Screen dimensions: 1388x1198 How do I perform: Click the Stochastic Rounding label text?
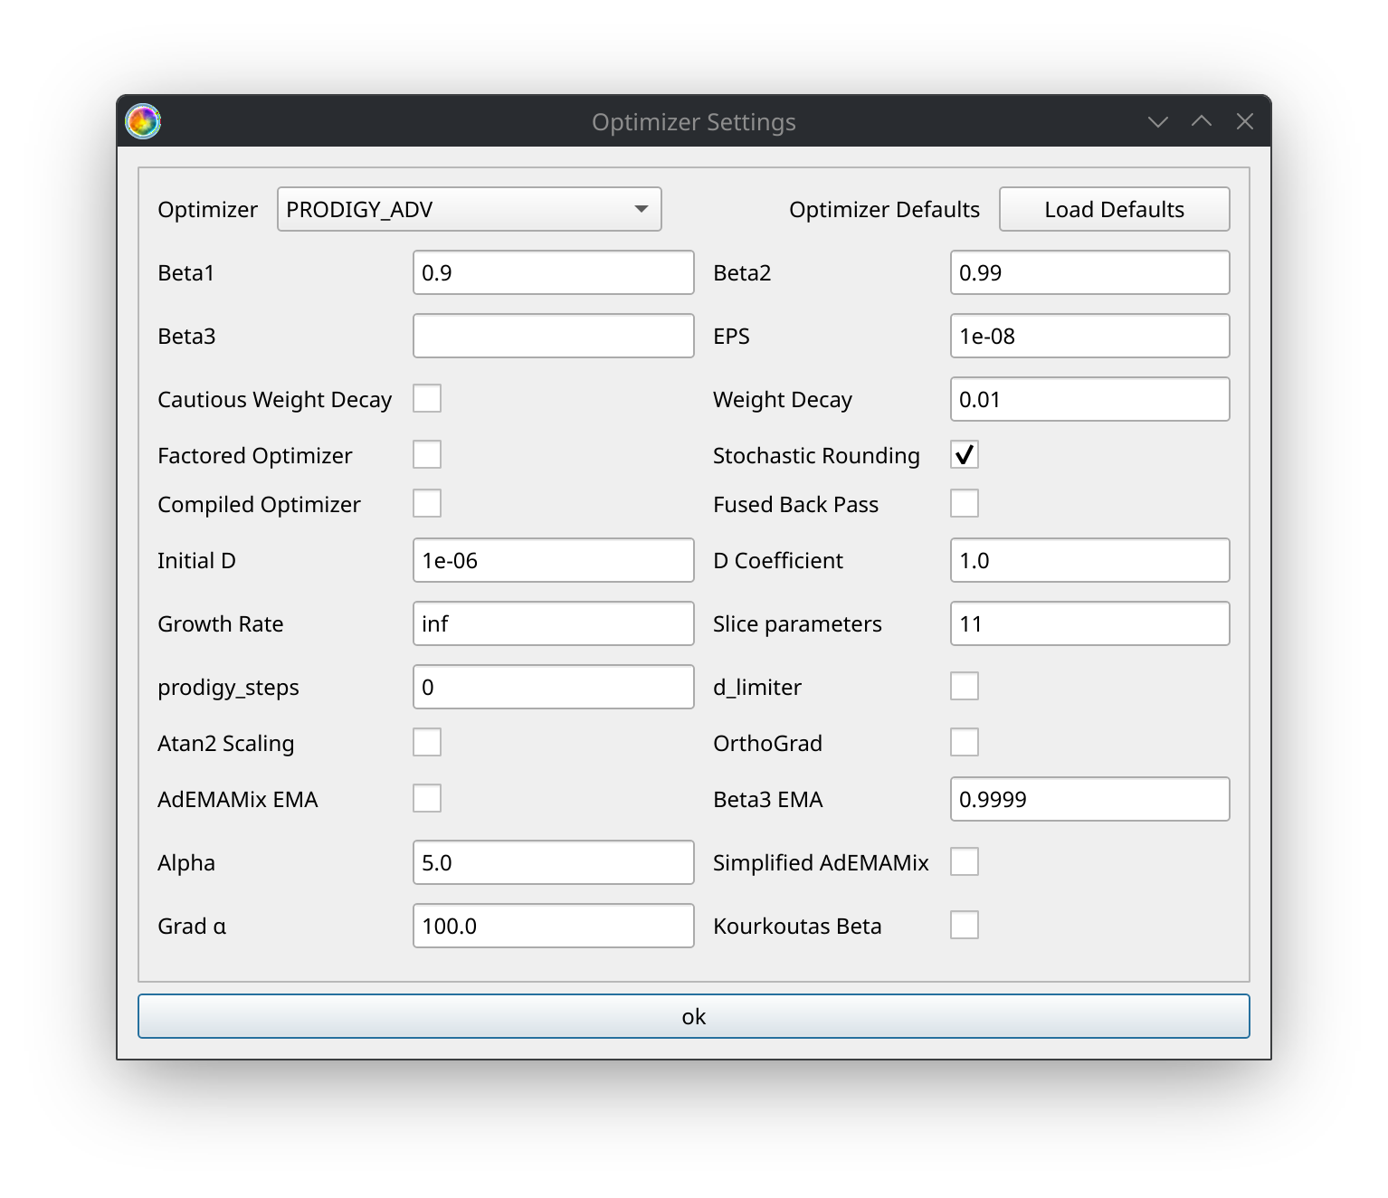(816, 455)
